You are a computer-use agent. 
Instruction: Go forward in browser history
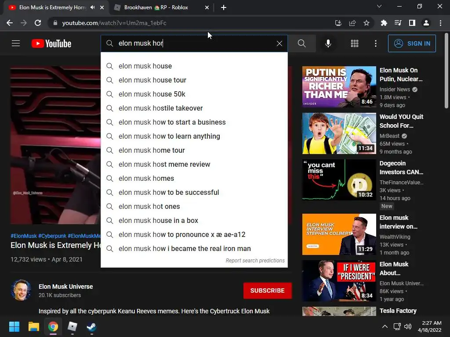pos(24,23)
